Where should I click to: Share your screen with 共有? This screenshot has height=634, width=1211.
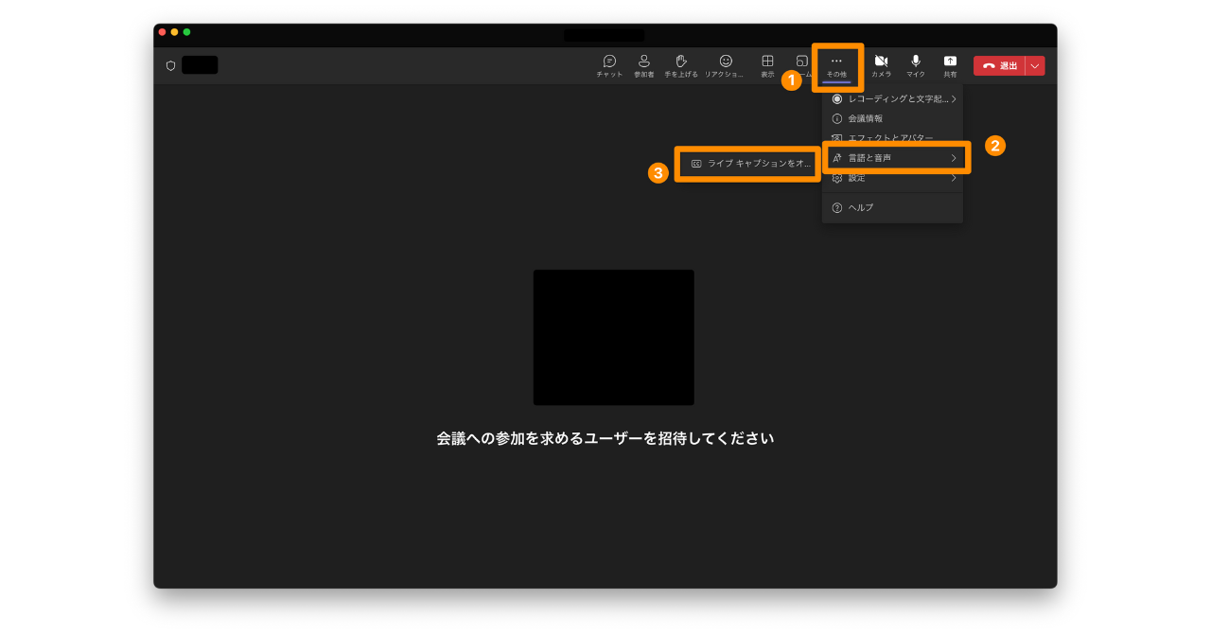(949, 65)
